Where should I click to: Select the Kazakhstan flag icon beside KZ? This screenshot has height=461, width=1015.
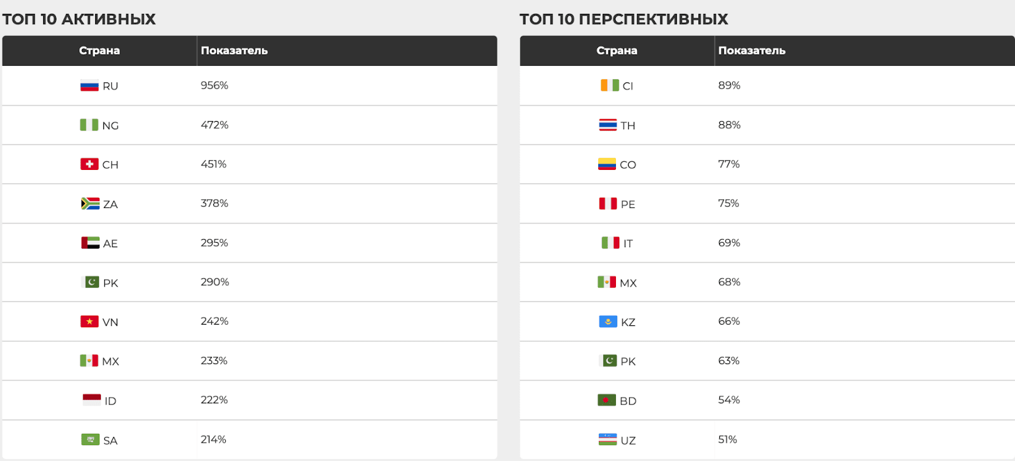click(x=608, y=321)
